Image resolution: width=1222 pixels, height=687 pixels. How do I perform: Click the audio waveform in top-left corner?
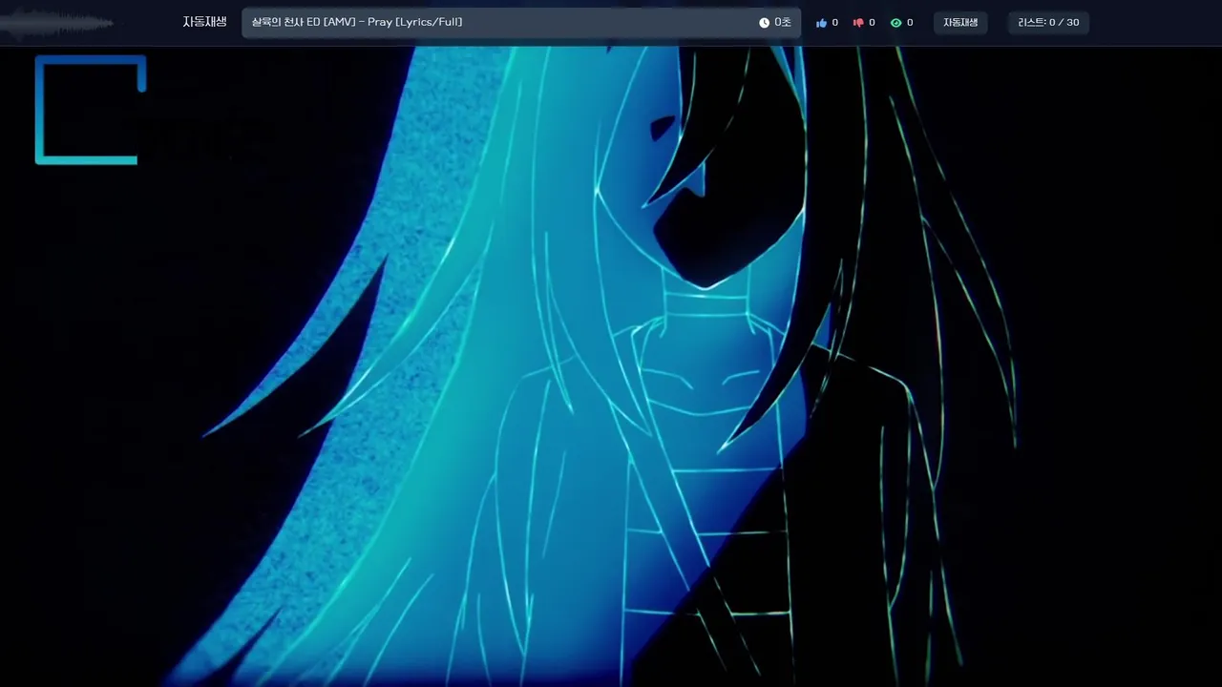57,23
